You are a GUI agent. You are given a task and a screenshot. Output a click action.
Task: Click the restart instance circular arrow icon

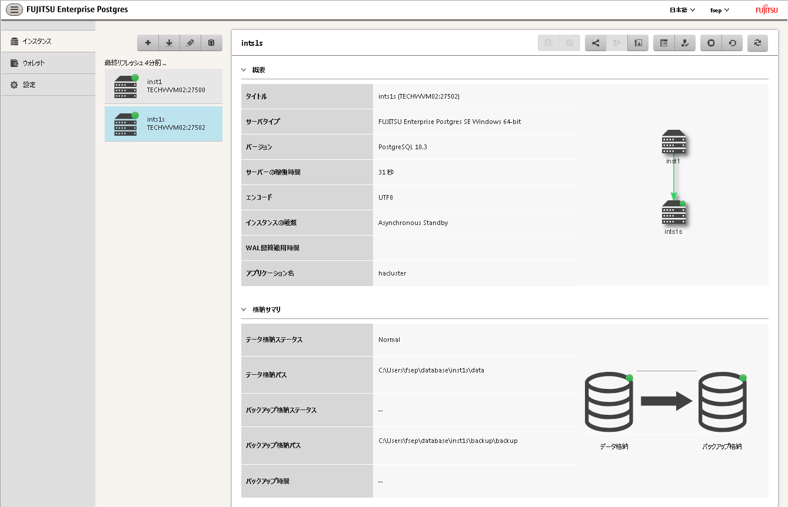coord(732,43)
